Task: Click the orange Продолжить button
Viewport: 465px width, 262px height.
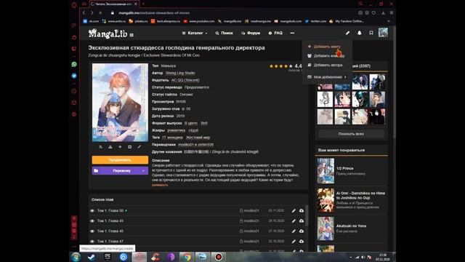Action: point(120,160)
